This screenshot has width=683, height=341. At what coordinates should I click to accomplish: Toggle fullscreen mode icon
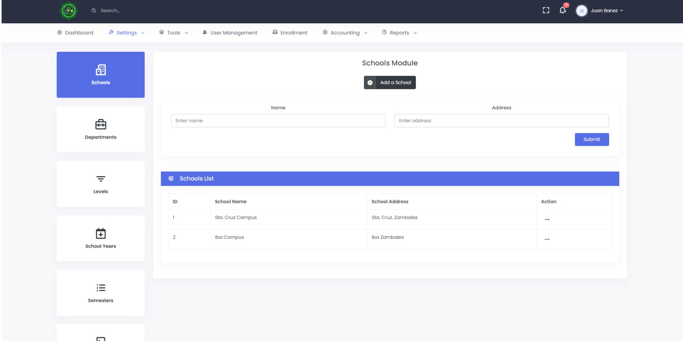(x=546, y=11)
